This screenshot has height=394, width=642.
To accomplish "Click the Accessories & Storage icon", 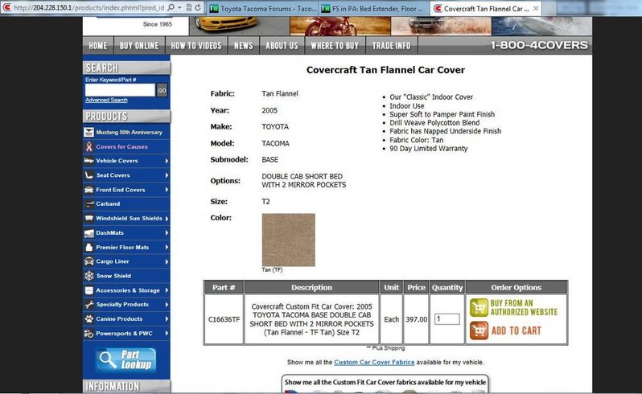I will click(x=88, y=290).
